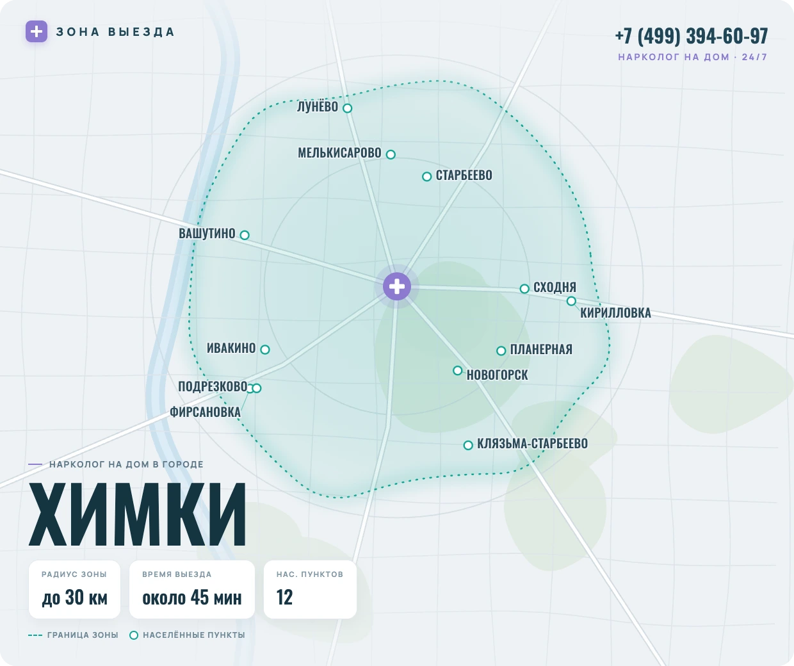Screen dimensions: 794x666
Task: Open the Время выезда около 45 мин card
Action: click(192, 589)
